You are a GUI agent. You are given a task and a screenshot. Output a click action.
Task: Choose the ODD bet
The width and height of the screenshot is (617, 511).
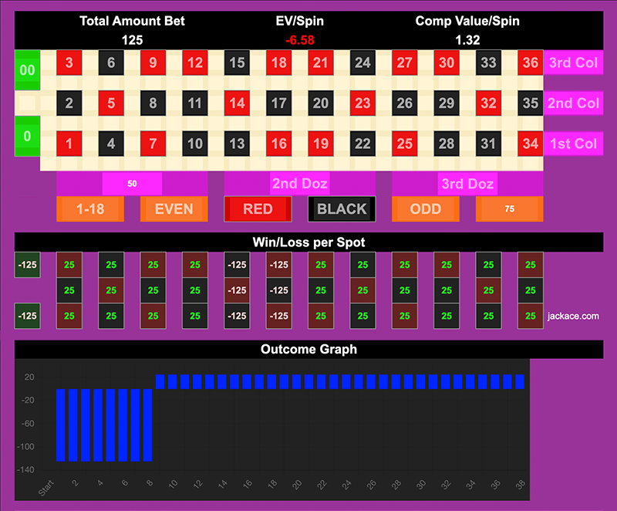(426, 209)
